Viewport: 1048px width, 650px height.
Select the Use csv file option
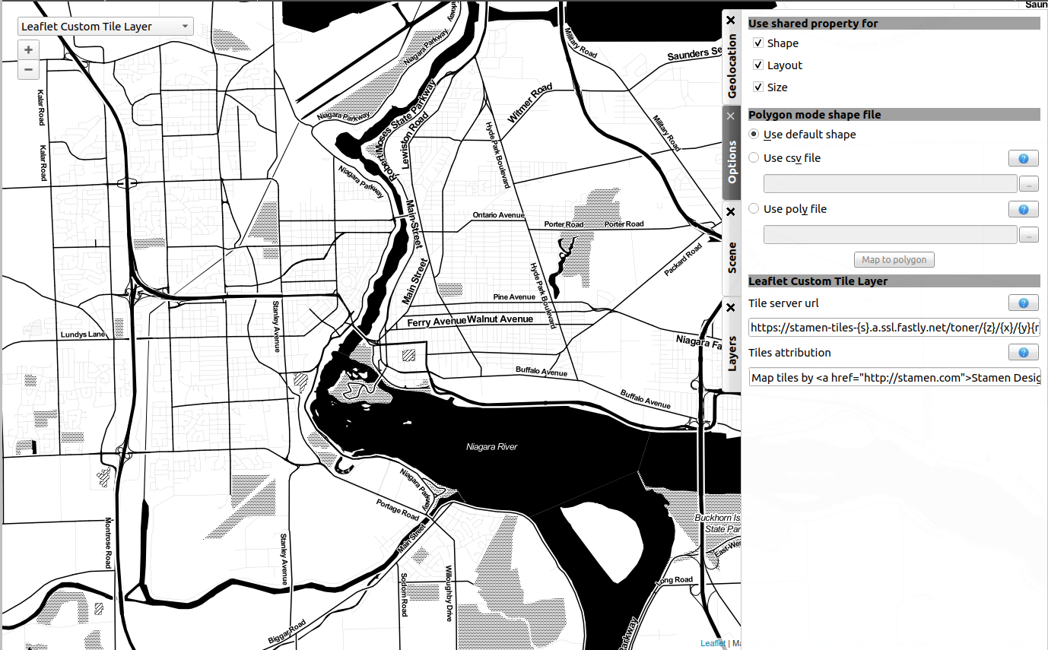(754, 158)
